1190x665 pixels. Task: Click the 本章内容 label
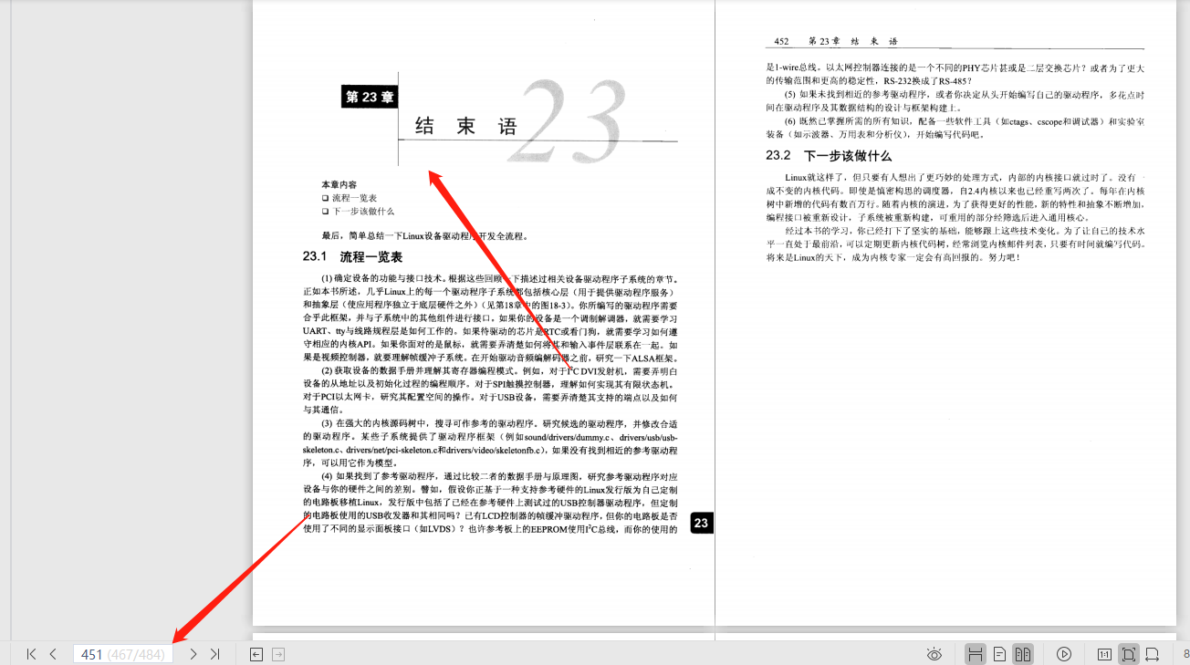pyautogui.click(x=339, y=184)
